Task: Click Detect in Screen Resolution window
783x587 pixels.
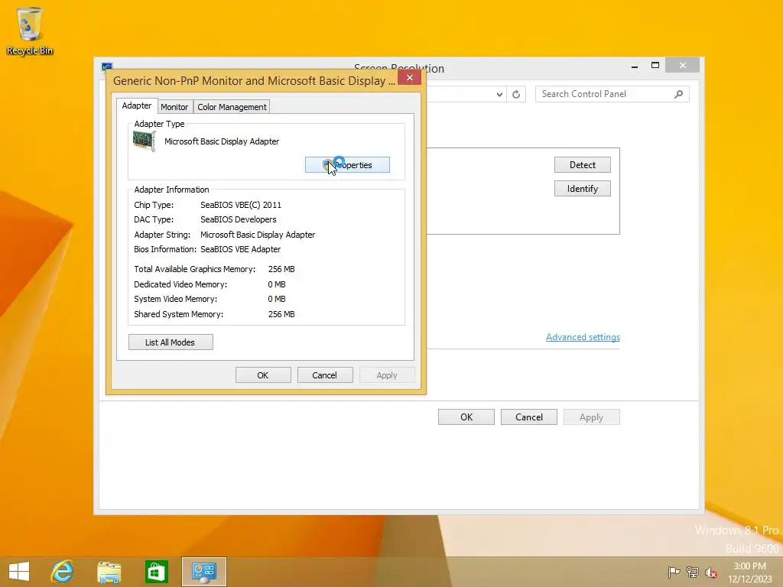Action: [582, 165]
